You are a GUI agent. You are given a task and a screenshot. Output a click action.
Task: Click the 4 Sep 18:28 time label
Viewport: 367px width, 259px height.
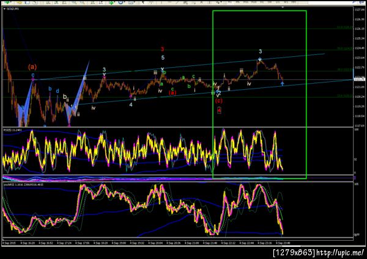(101, 243)
